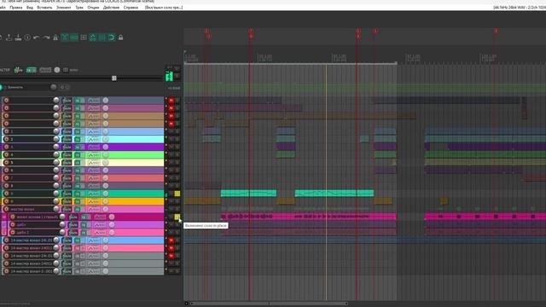546x307 pixels.
Task: Open the trim envelope menu on the дабл track
Action: click(x=100, y=224)
